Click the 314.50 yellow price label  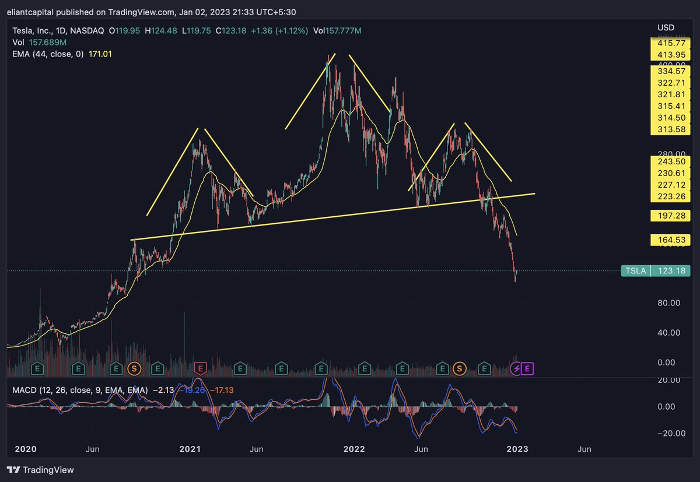(x=670, y=117)
